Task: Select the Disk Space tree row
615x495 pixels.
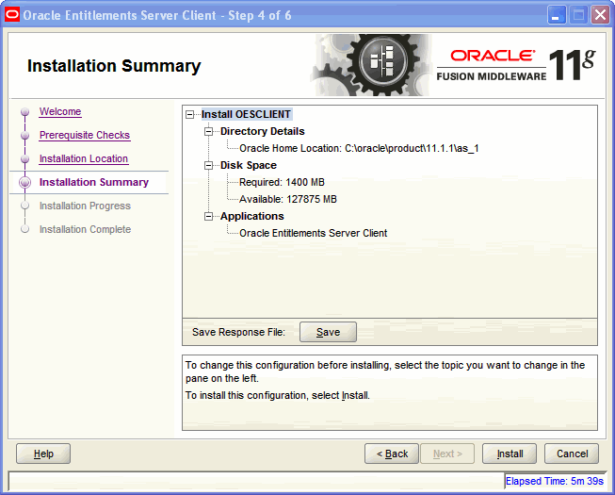Action: tap(249, 165)
